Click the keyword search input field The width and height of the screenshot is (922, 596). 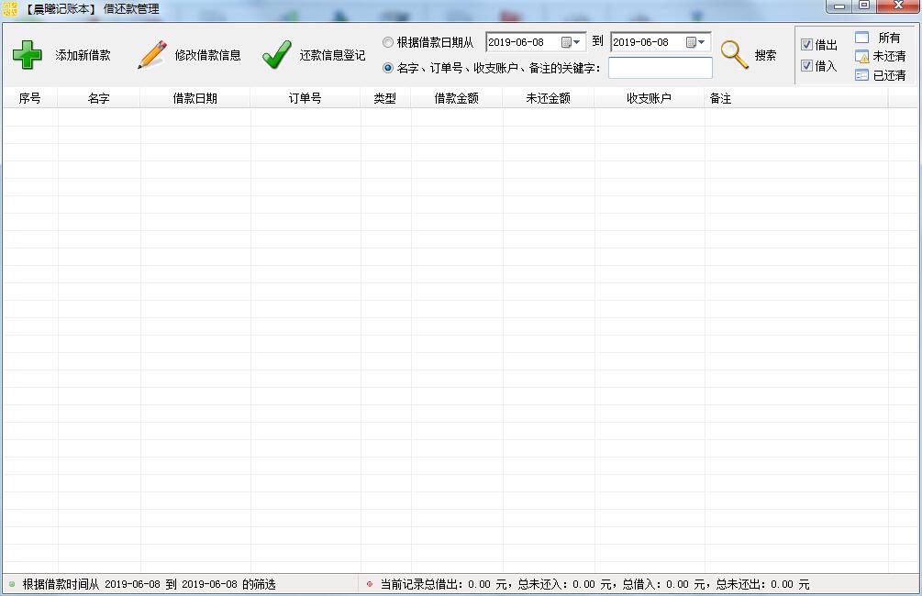pos(660,68)
